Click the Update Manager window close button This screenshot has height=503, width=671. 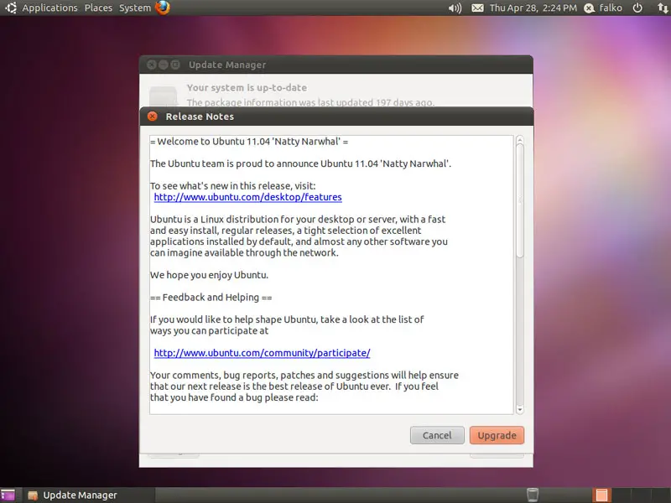point(152,65)
